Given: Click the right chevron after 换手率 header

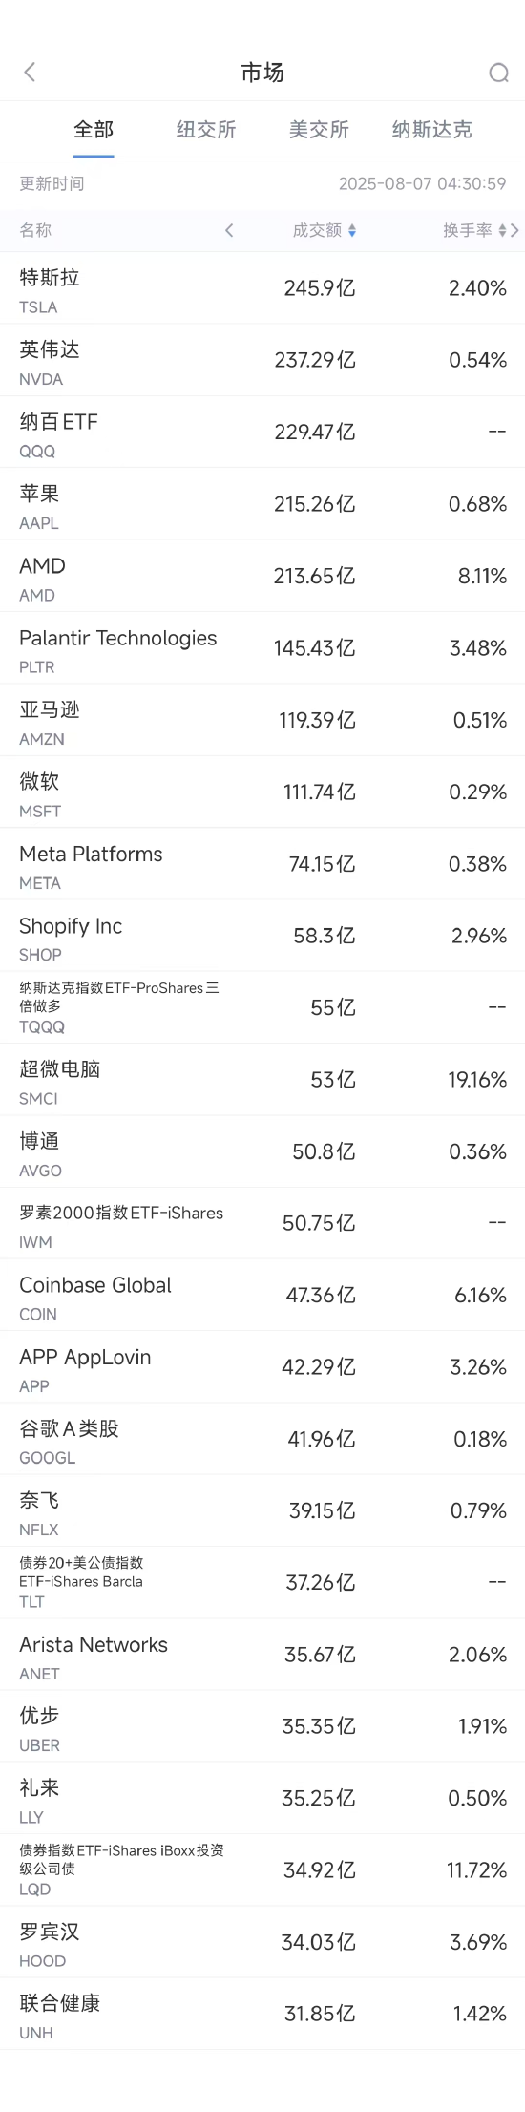Looking at the screenshot, I should pyautogui.click(x=515, y=230).
